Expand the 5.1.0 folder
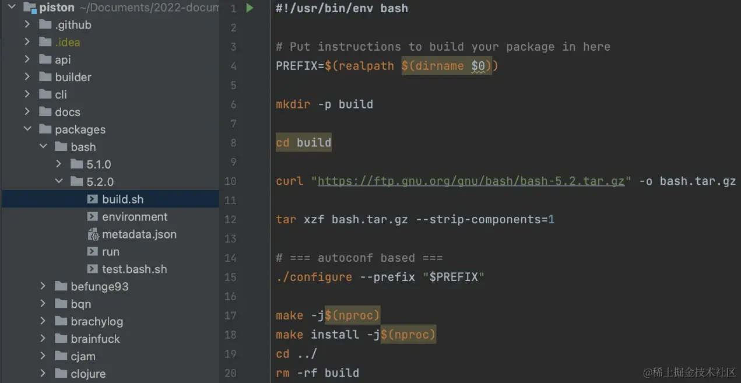Viewport: 741px width, 383px height. tap(58, 164)
